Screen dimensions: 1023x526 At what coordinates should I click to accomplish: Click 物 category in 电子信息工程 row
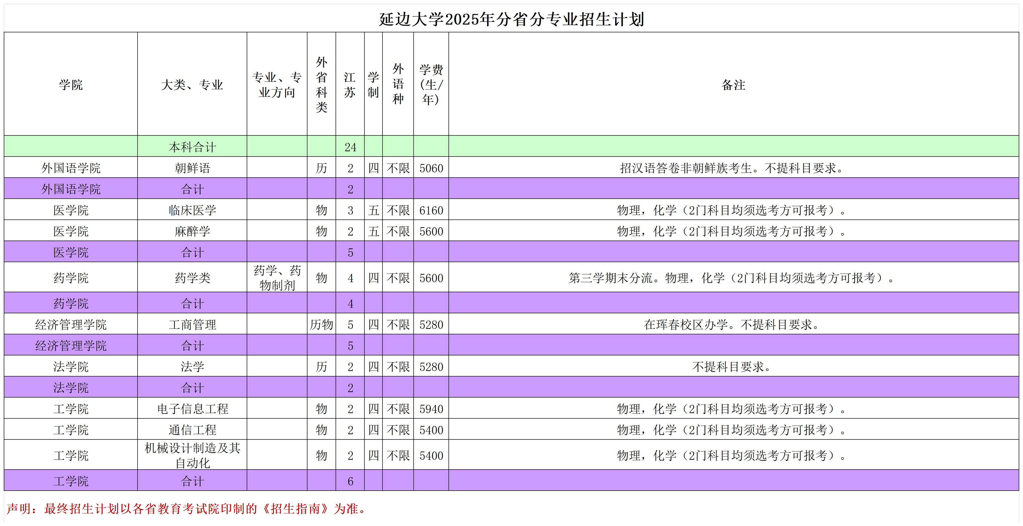click(321, 408)
